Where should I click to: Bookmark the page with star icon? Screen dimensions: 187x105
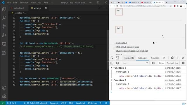171,6
